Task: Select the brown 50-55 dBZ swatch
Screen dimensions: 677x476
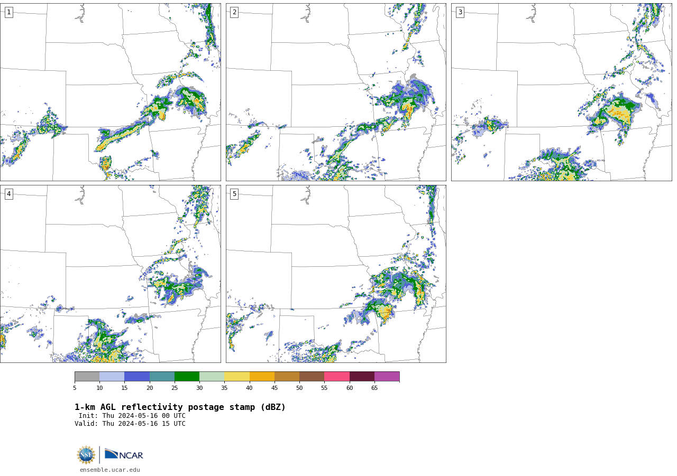Action: click(312, 376)
